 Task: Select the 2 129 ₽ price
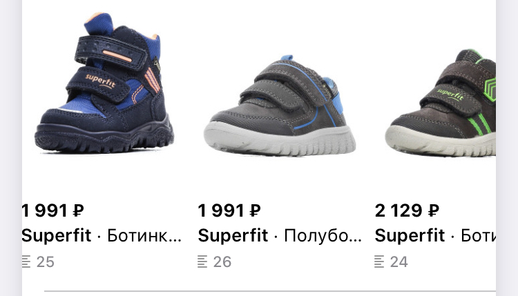pos(407,210)
